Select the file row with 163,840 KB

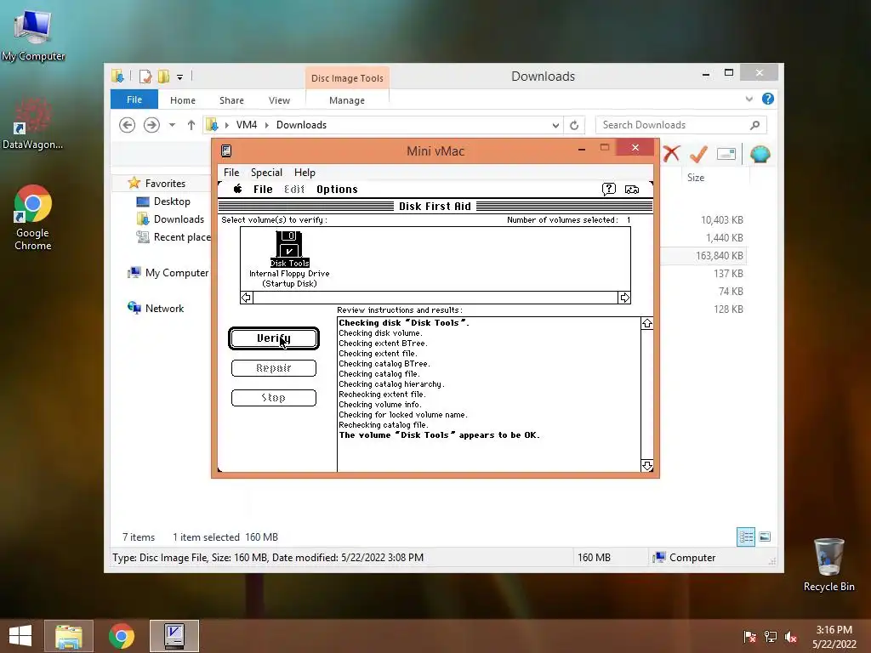703,255
